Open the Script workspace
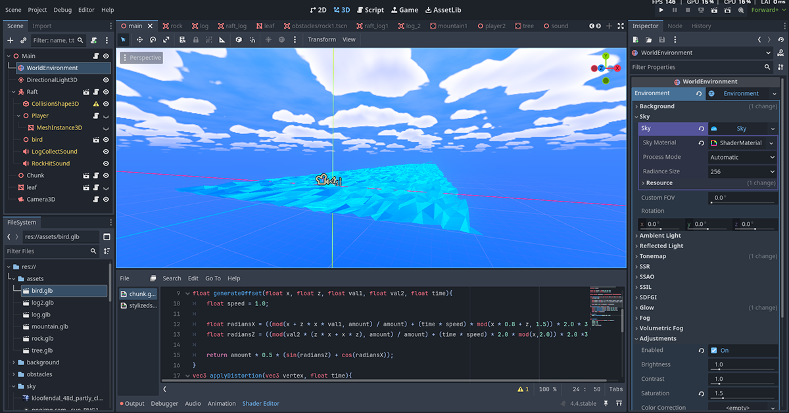 (370, 10)
